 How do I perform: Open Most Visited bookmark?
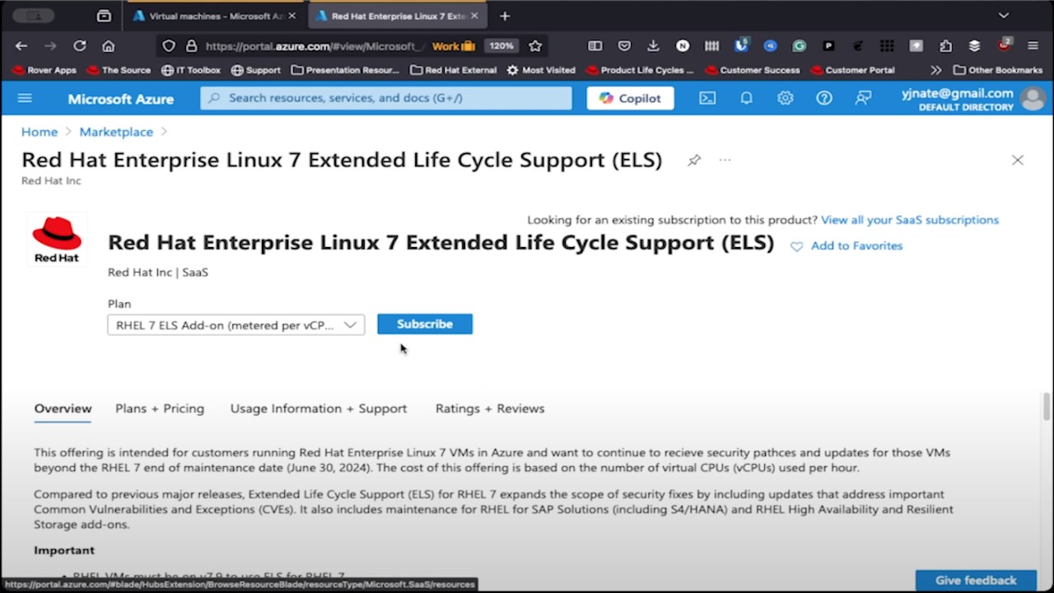(x=541, y=70)
